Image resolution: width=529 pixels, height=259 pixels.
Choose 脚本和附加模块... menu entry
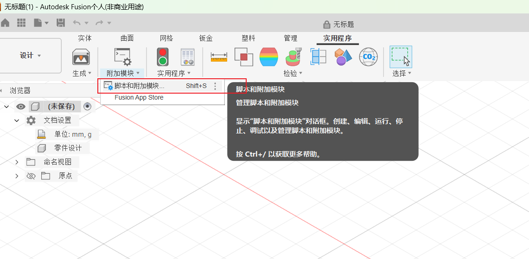163,86
